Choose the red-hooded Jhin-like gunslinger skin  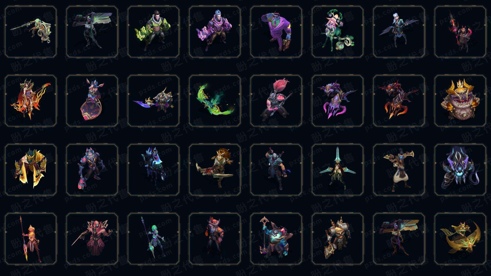click(x=92, y=239)
